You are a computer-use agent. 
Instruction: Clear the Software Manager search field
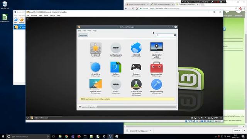(x=175, y=35)
